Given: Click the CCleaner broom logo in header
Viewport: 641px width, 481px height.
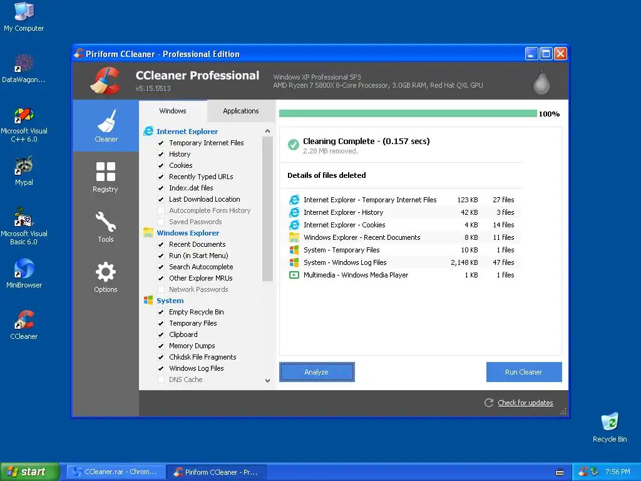Looking at the screenshot, I should coord(105,81).
